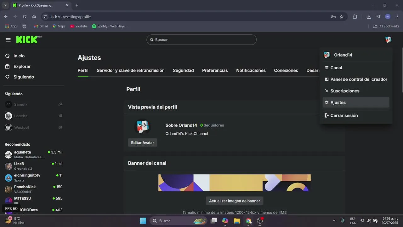Image resolution: width=403 pixels, height=227 pixels.
Task: Open Spotify Web Player bookmark
Action: [110, 26]
